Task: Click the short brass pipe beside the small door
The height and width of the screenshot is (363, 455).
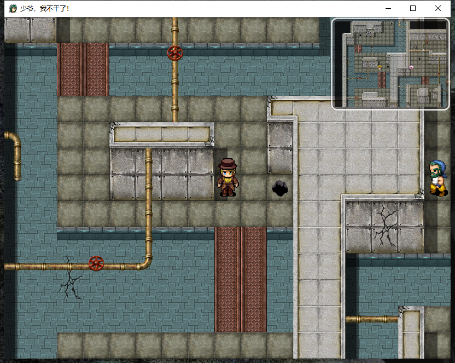Action: point(372,319)
